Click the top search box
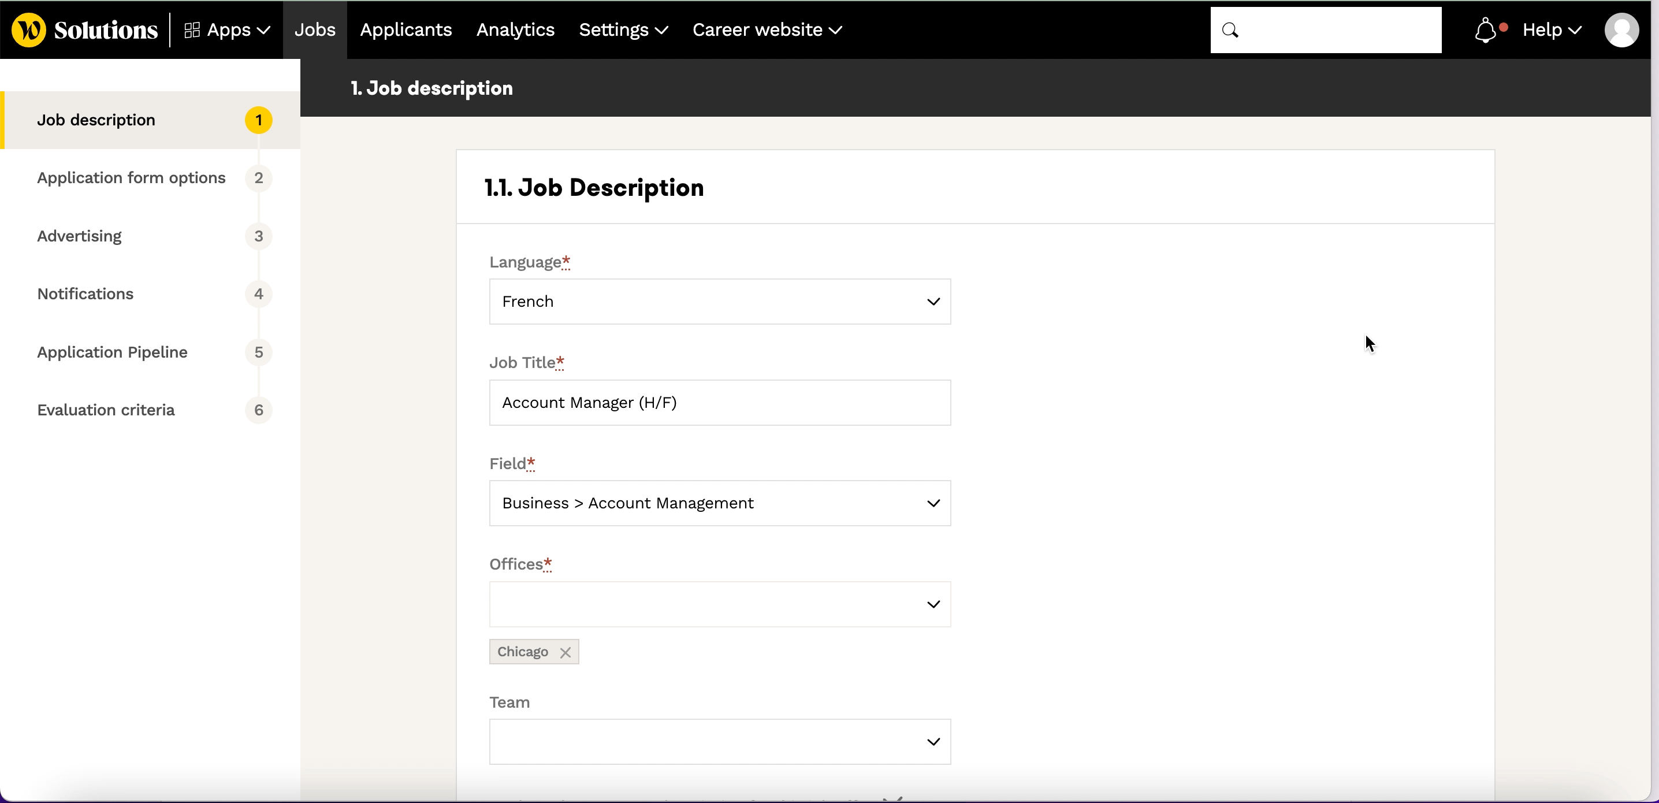This screenshot has width=1659, height=803. 1326,30
